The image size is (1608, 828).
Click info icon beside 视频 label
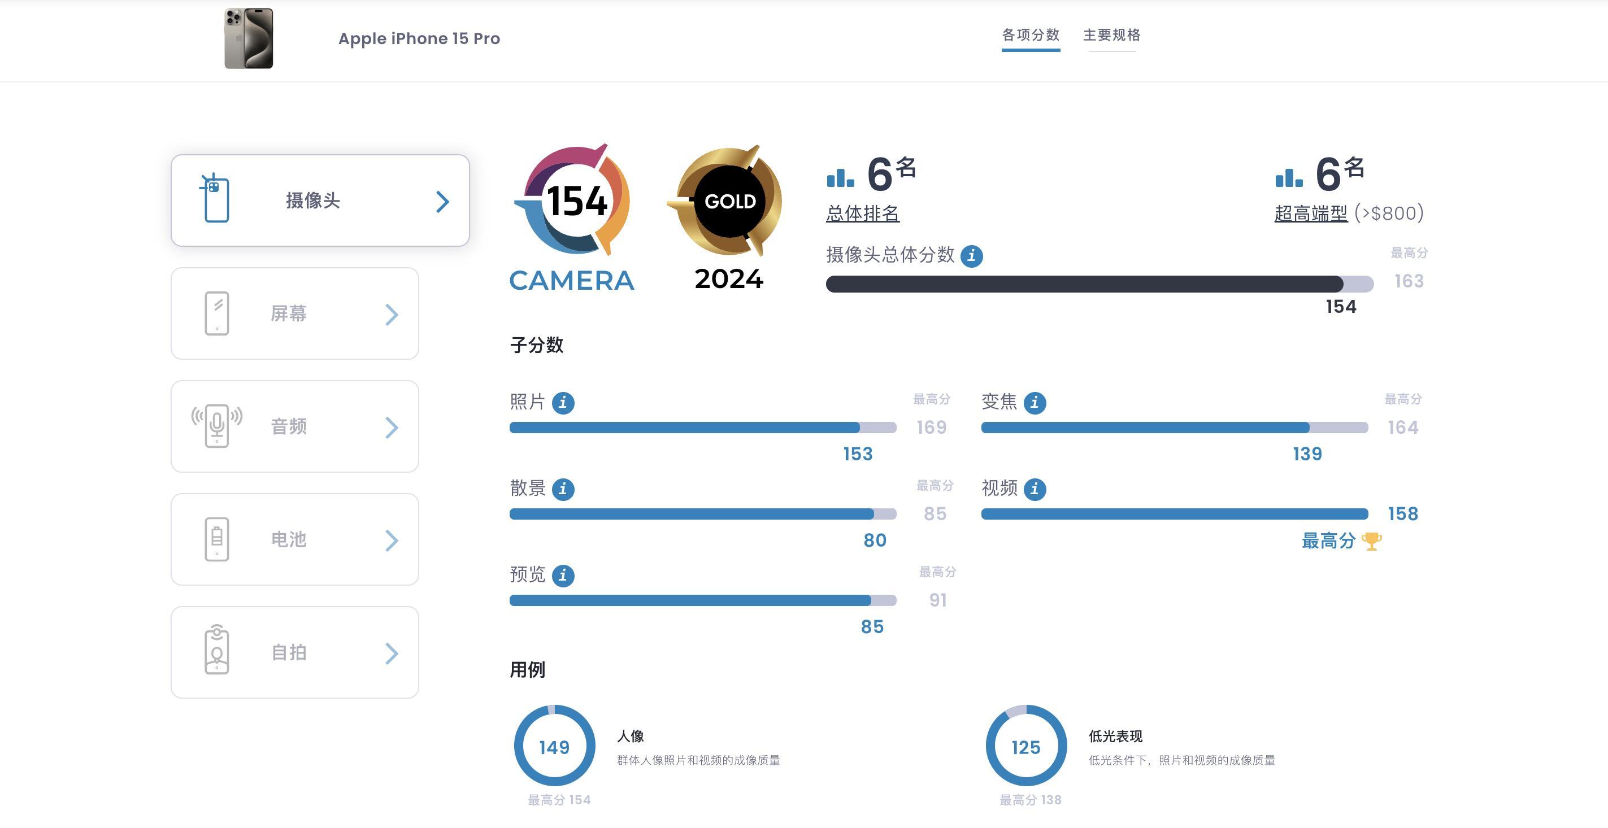click(1035, 489)
